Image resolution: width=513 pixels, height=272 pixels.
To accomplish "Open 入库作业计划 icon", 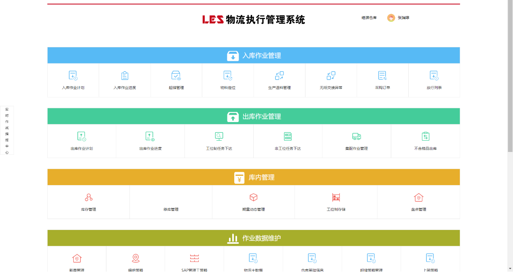I will pos(73,76).
